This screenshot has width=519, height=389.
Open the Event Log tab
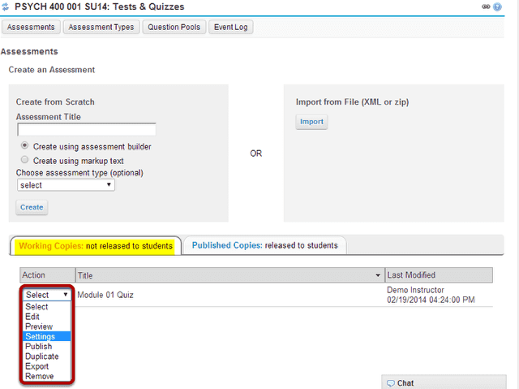point(230,27)
